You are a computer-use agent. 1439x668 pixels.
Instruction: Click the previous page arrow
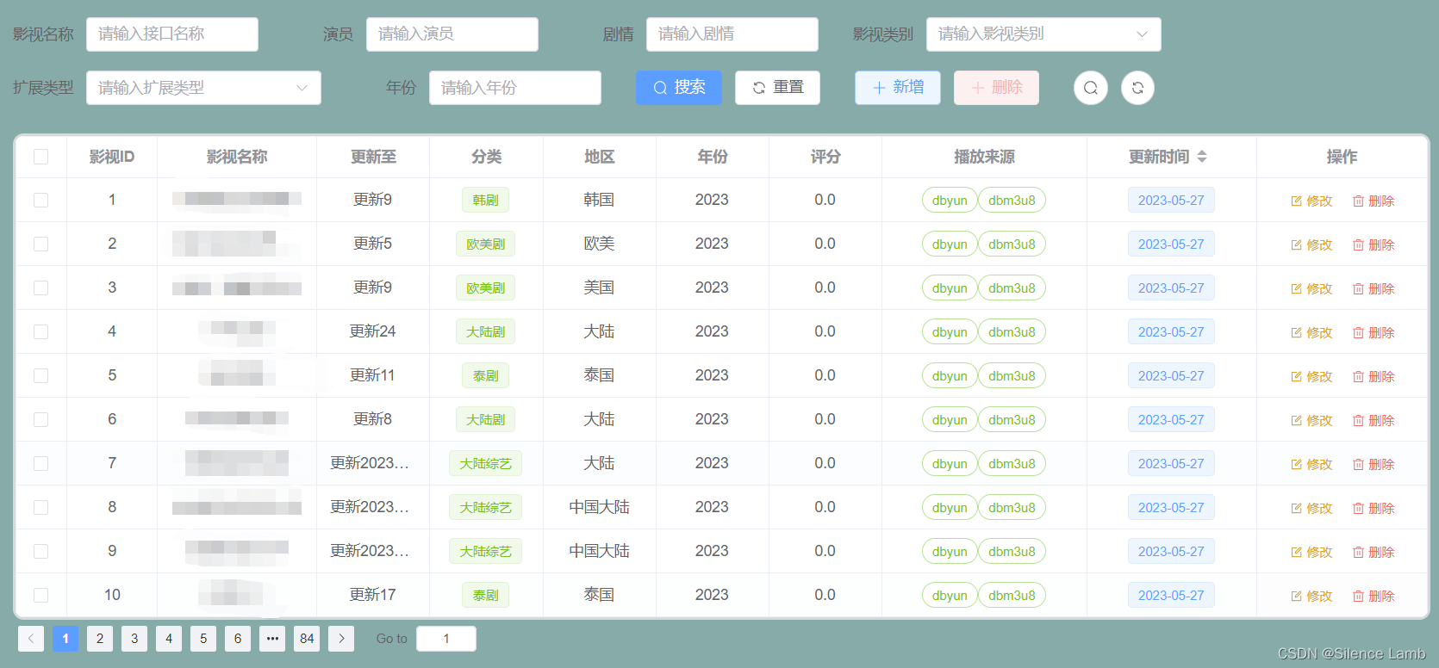[x=31, y=638]
